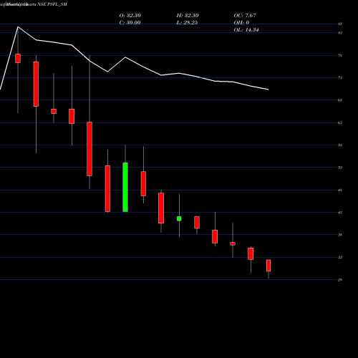Image resolution: width=358 pixels, height=358 pixels.
Task: Click the tall green candlestick body
Action: coord(125,187)
